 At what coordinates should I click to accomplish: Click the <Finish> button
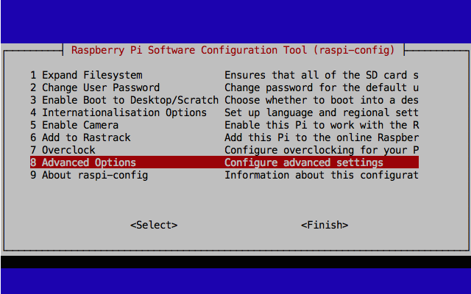click(325, 225)
